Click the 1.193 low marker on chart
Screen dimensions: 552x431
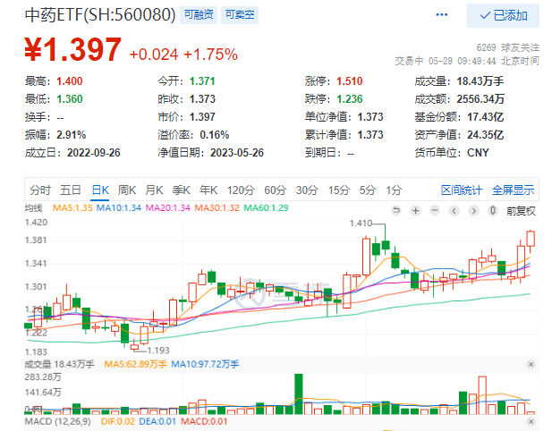pyautogui.click(x=158, y=351)
